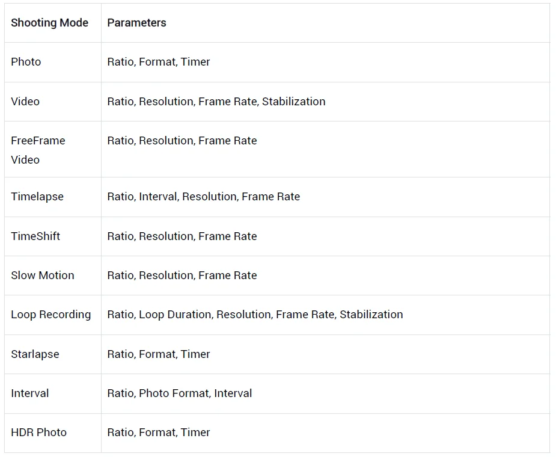Select the "Video" shooting mode cell

(25, 101)
